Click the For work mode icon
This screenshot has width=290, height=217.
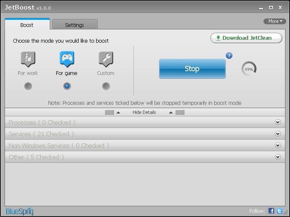tap(28, 59)
